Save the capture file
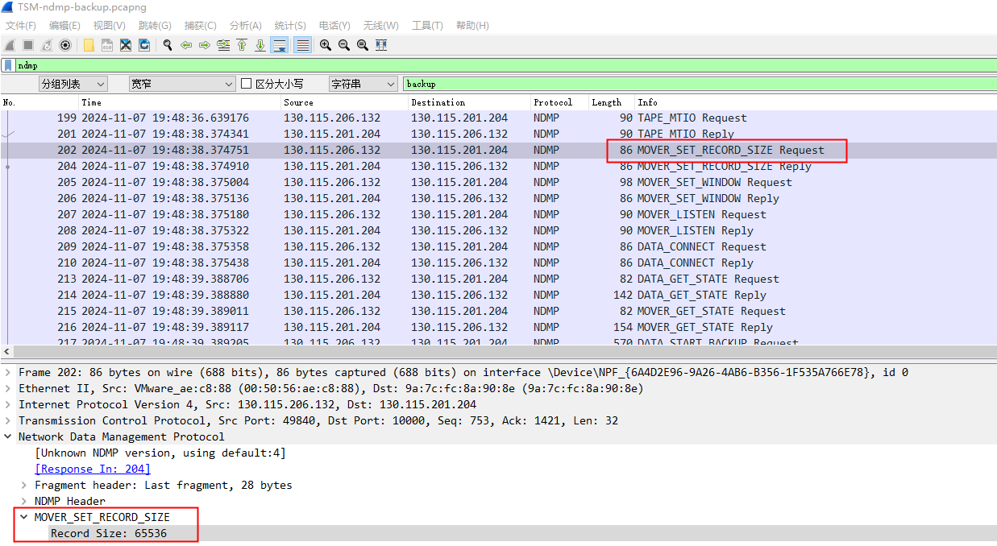This screenshot has height=546, width=997. tap(107, 45)
